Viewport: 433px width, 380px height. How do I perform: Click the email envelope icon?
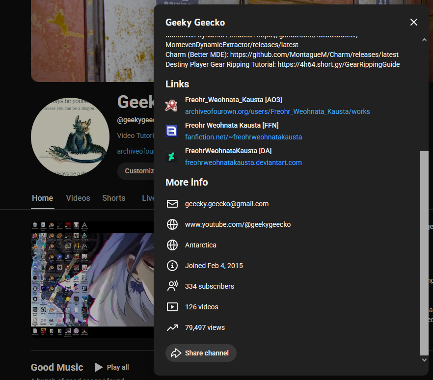(172, 204)
